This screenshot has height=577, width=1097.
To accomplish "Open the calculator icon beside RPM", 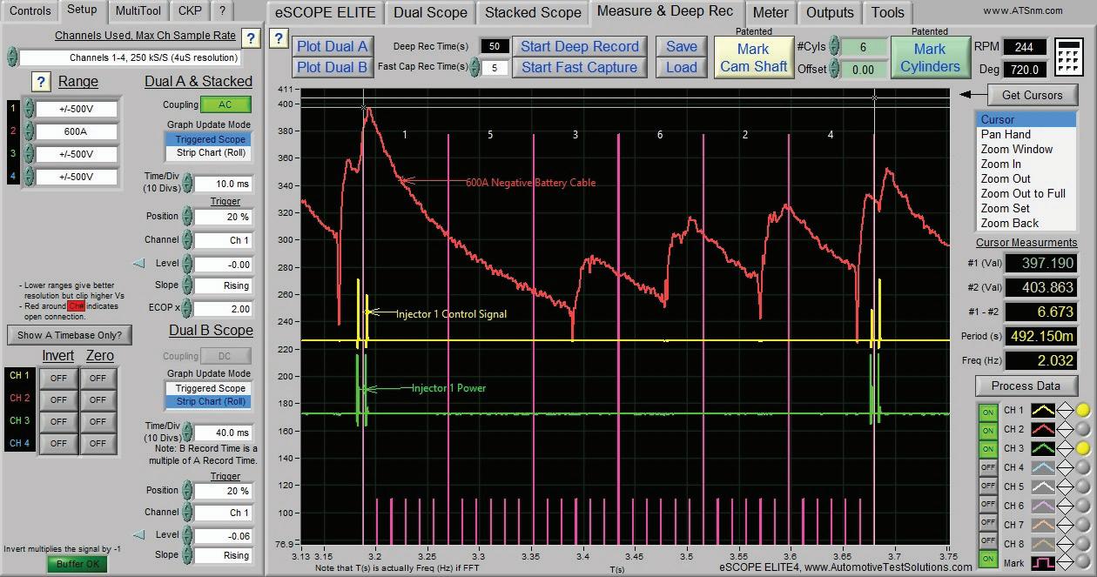I will point(1067,57).
